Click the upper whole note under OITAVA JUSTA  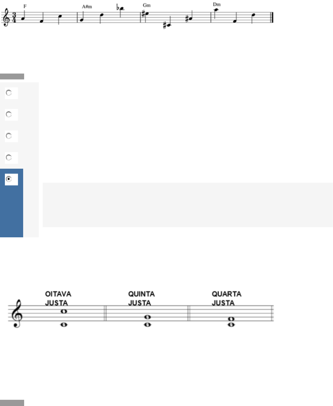coord(64,312)
